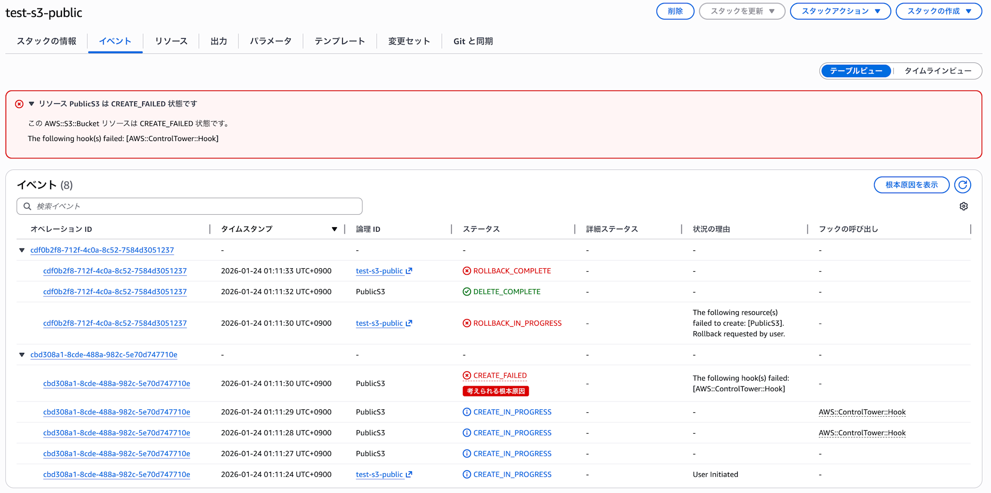The height and width of the screenshot is (493, 991).
Task: Switch to テーブルビュー view mode
Action: pos(856,71)
